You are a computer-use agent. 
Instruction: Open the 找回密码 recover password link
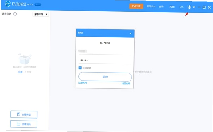pyautogui.click(x=126, y=83)
